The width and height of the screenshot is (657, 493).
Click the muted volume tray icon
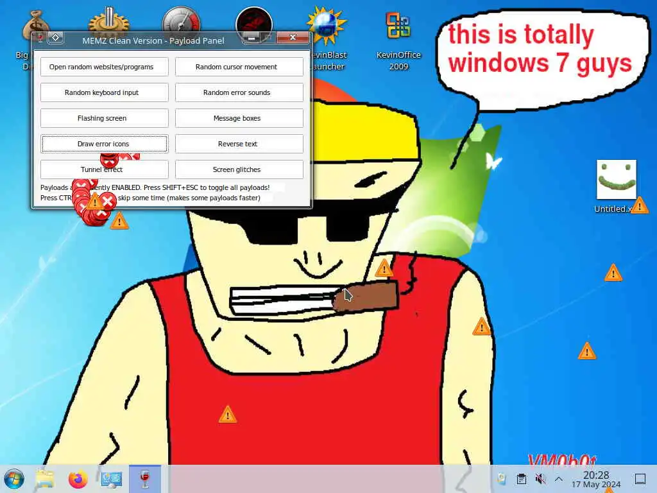[540, 479]
